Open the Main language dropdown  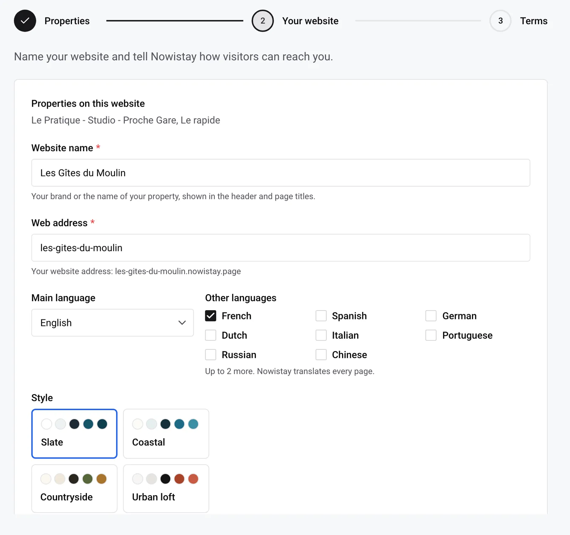[x=113, y=323]
